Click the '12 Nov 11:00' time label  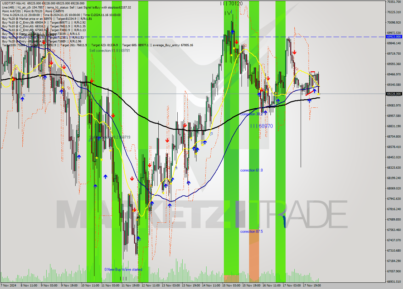coord(150,286)
